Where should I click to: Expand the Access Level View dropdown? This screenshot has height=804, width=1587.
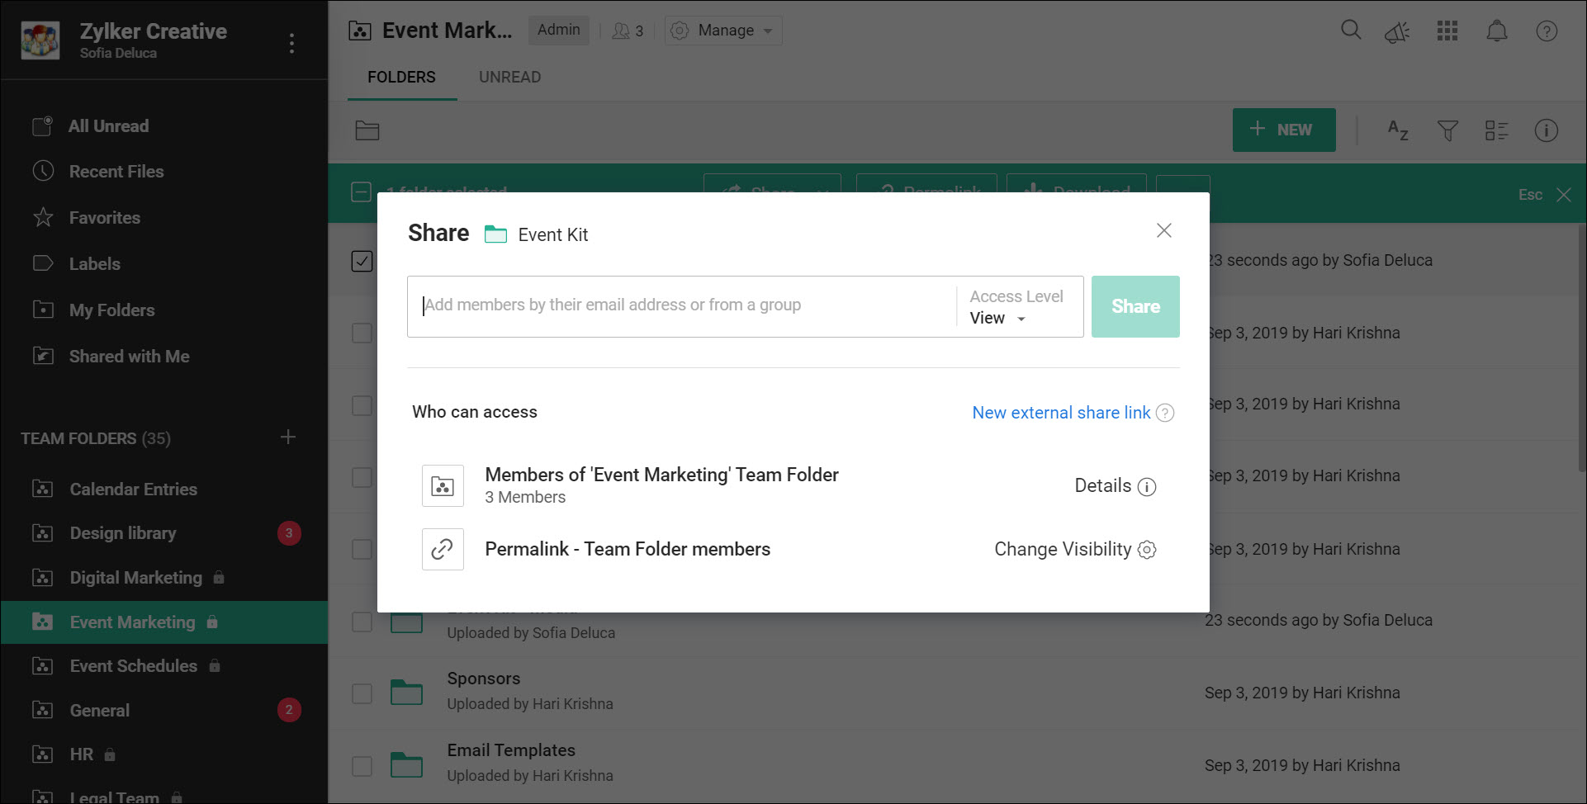pos(998,319)
